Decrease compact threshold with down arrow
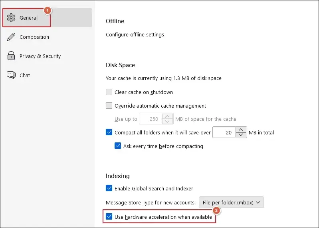 (x=241, y=135)
